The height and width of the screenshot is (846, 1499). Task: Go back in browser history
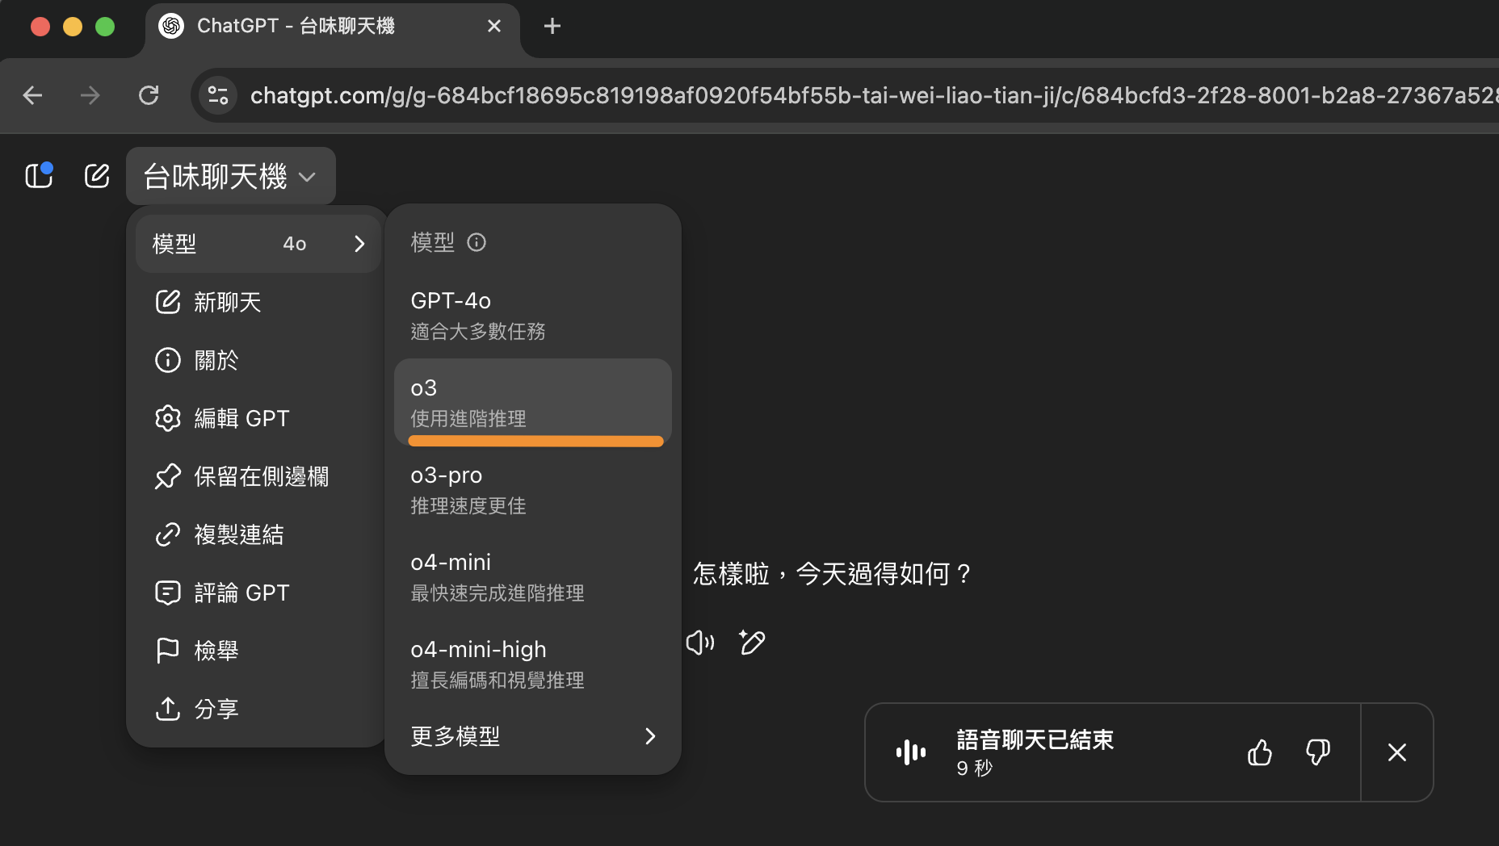[x=32, y=95]
